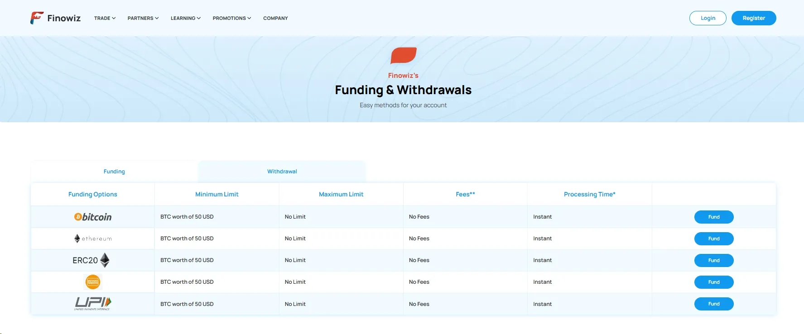Click the Processing Time* column header
The image size is (804, 334).
pyautogui.click(x=590, y=194)
